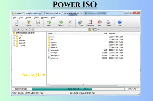Open the Action menu
The height and width of the screenshot is (101, 153).
pyautogui.click(x=28, y=18)
